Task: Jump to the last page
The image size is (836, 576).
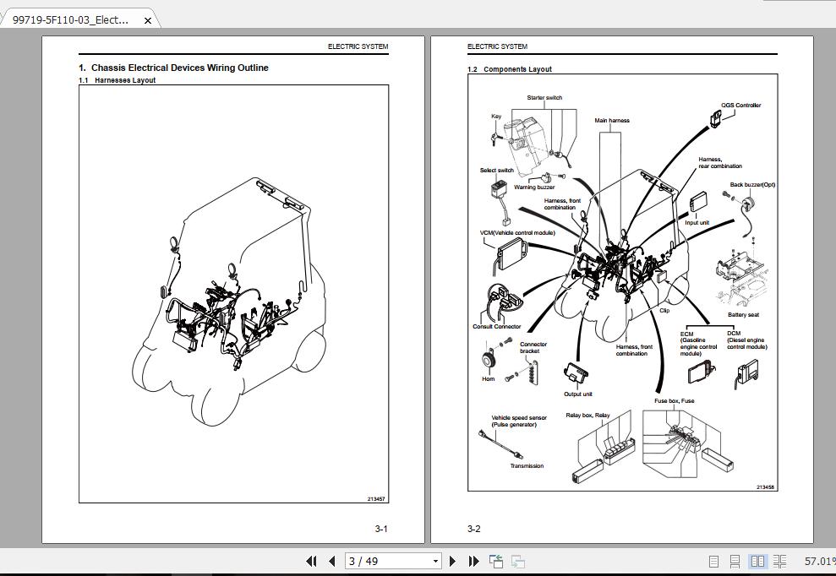Action: click(473, 561)
